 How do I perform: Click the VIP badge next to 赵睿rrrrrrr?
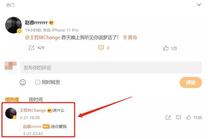point(51,23)
